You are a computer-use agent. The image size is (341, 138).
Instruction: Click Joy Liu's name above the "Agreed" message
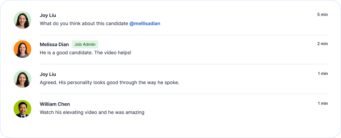coord(48,74)
